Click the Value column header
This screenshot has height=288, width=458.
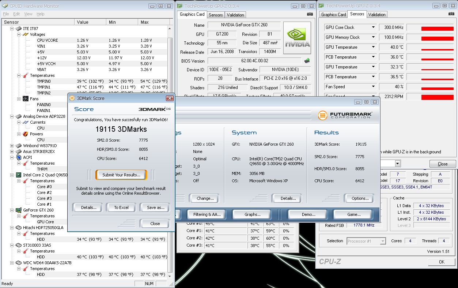[x=90, y=22]
